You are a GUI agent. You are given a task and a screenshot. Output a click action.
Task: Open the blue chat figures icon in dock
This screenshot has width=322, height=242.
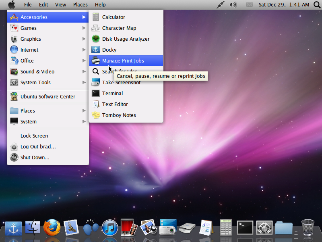(x=90, y=227)
